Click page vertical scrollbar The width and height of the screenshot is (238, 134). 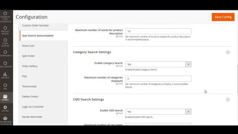[x=237, y=79]
